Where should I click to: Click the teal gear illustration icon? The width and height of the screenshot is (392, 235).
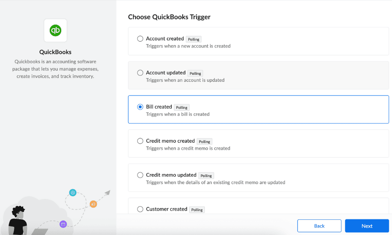[73, 192]
